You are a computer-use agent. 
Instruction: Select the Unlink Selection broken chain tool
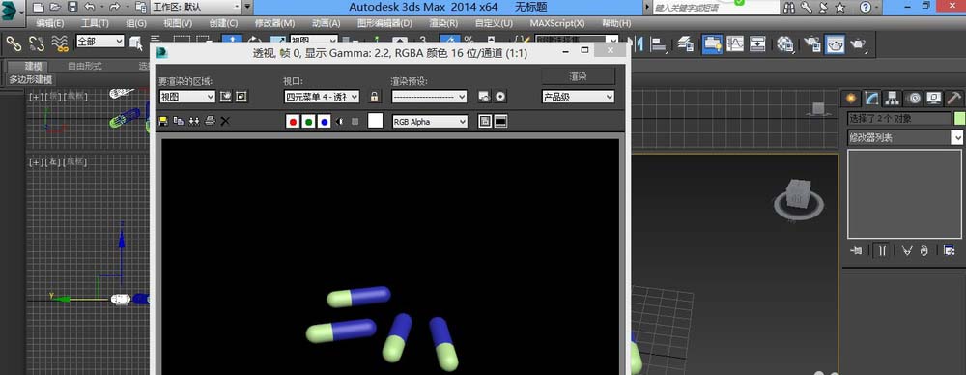(x=37, y=43)
